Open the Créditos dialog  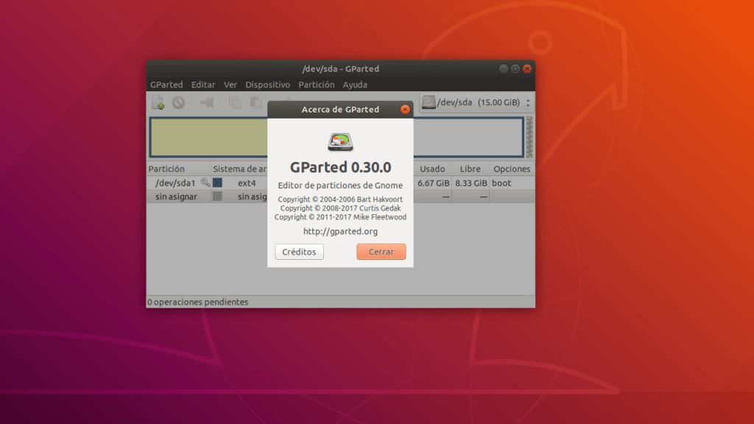(x=299, y=252)
